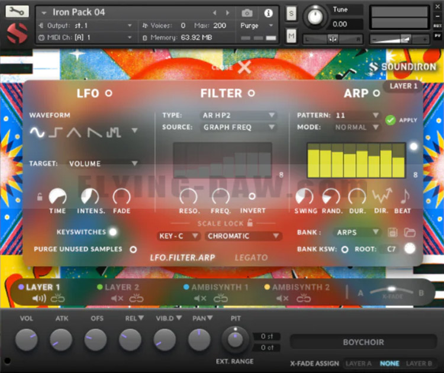Select the sine wave LFO waveform
Screen dimensions: 444x373
click(x=37, y=132)
